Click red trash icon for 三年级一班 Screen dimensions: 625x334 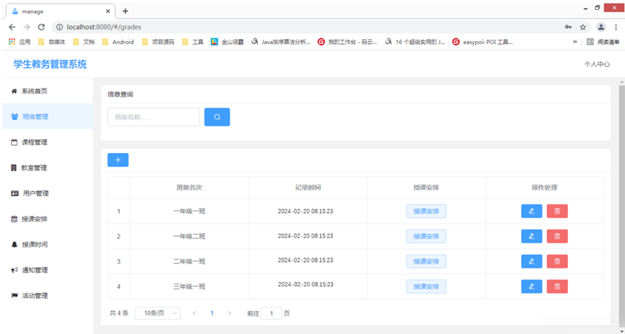tap(557, 286)
